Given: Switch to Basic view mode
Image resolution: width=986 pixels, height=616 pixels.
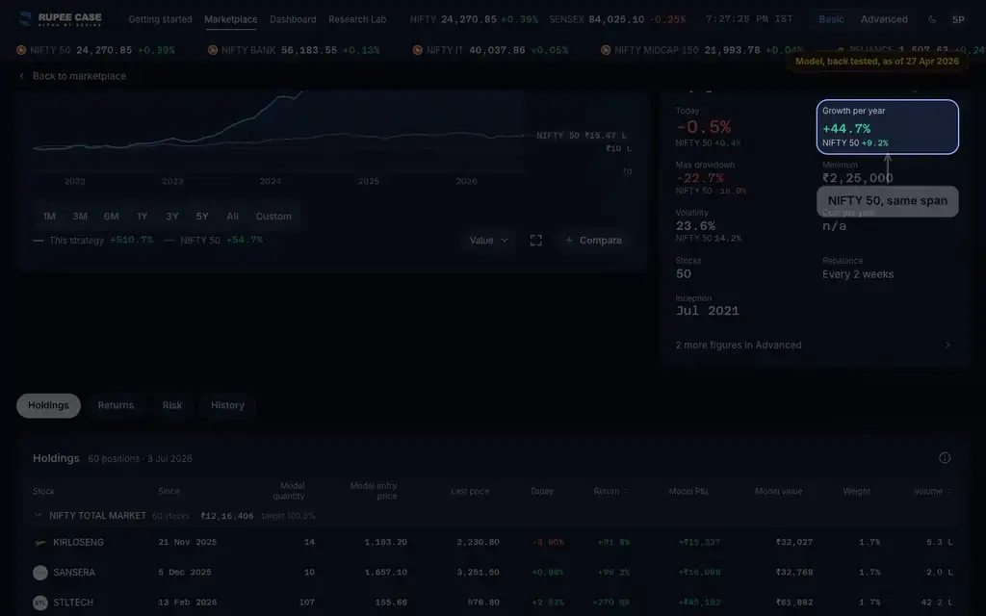Looking at the screenshot, I should (831, 19).
